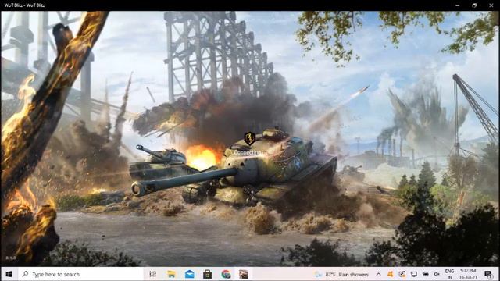Click the 'WoT Blitz - WoT Blitz' window title
The height and width of the screenshot is (281, 500).
(24, 5)
